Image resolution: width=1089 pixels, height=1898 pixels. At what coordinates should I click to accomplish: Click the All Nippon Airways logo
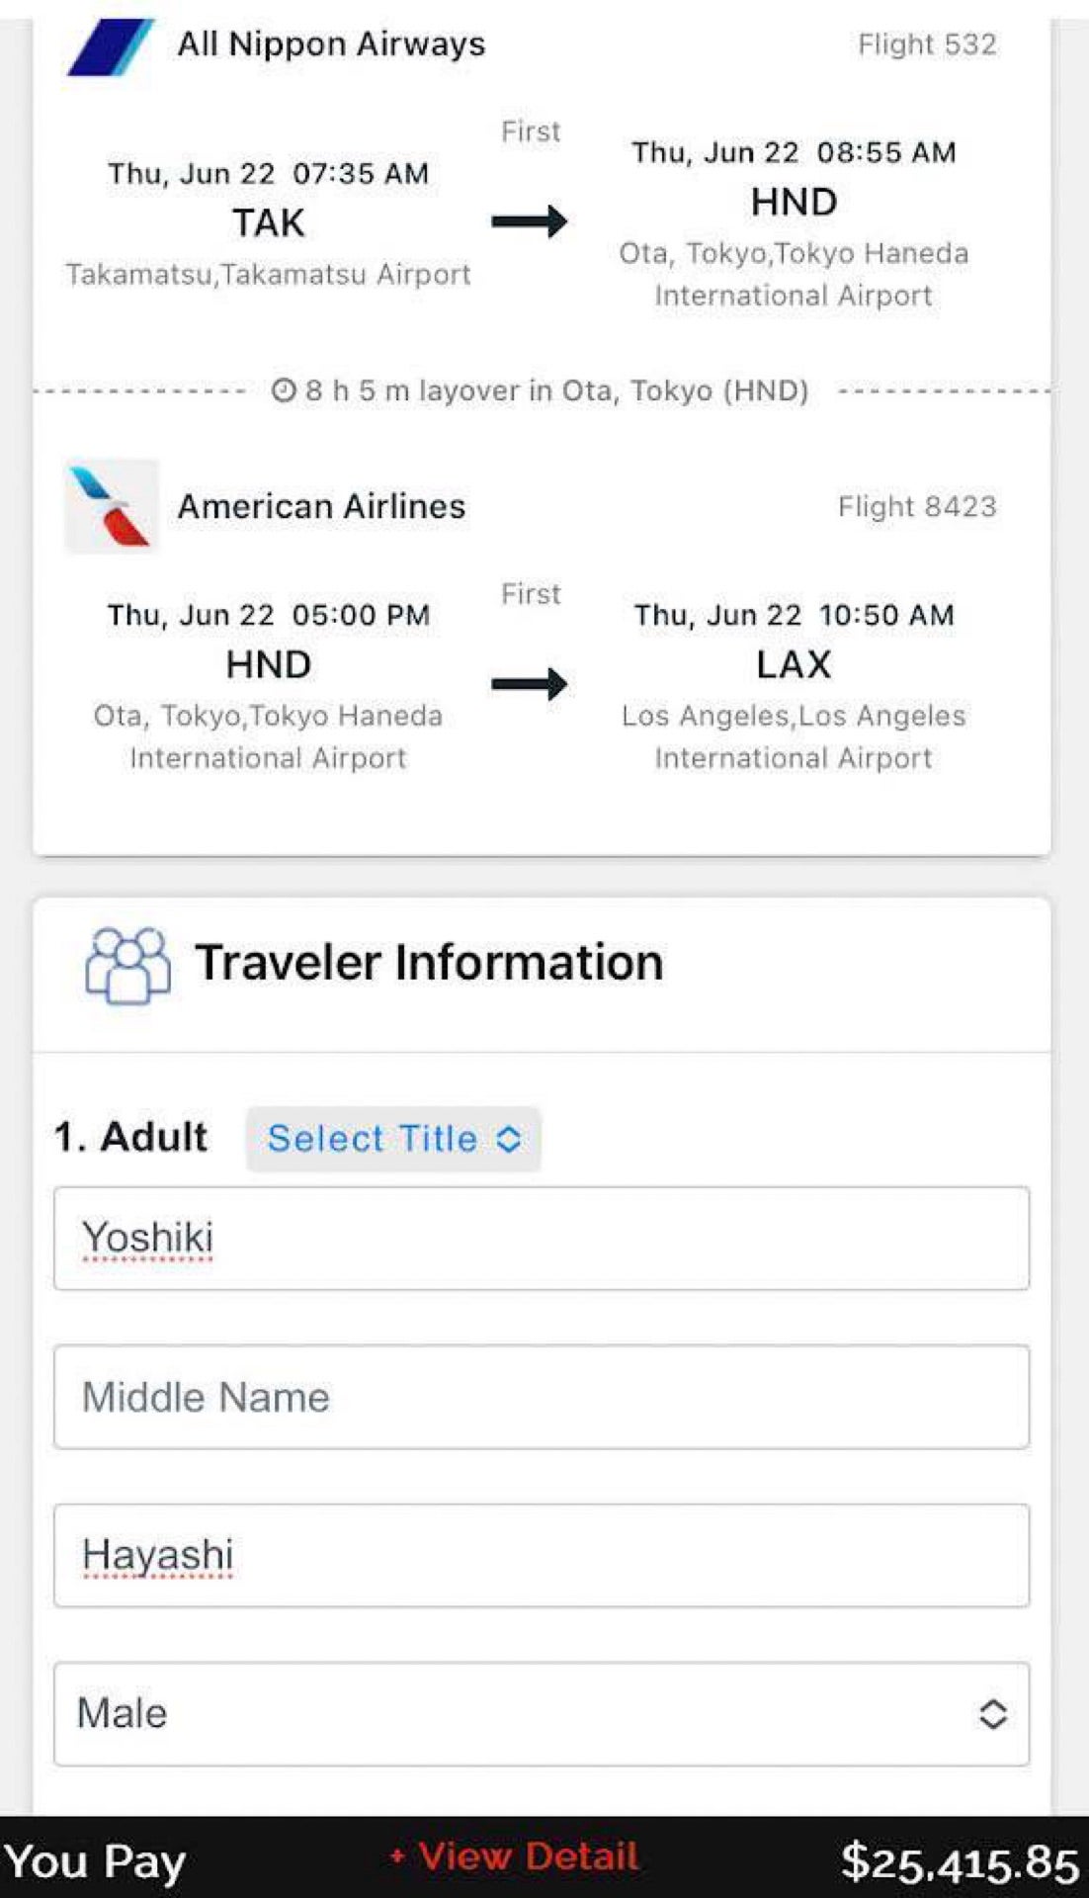111,45
